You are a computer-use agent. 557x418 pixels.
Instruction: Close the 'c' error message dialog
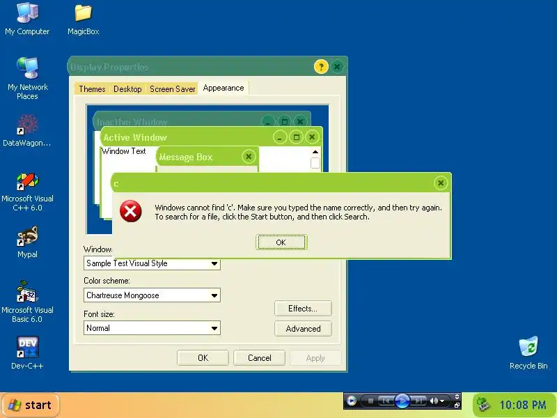[x=441, y=183]
